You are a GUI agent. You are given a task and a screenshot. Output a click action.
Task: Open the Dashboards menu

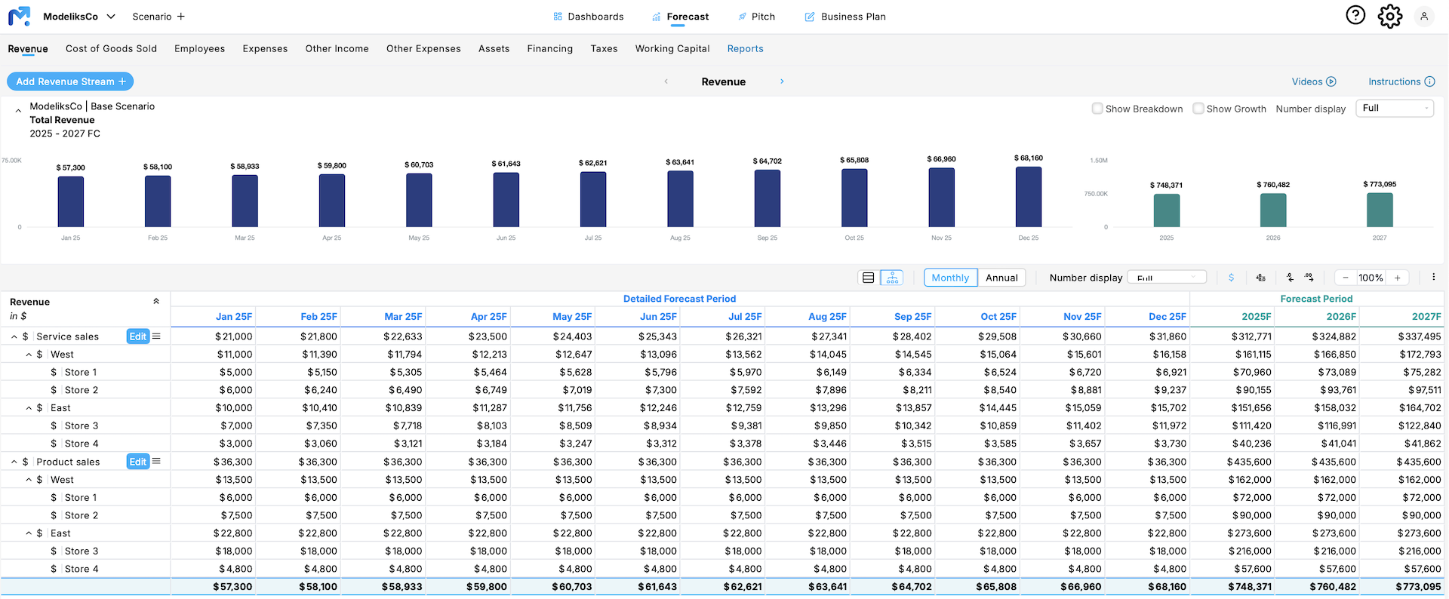click(588, 17)
